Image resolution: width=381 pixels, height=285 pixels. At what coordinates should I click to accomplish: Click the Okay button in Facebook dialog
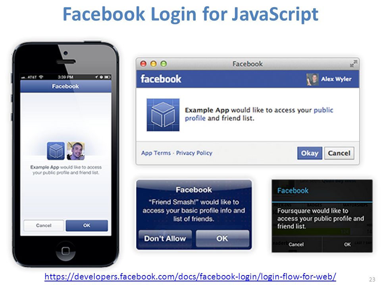pyautogui.click(x=310, y=153)
